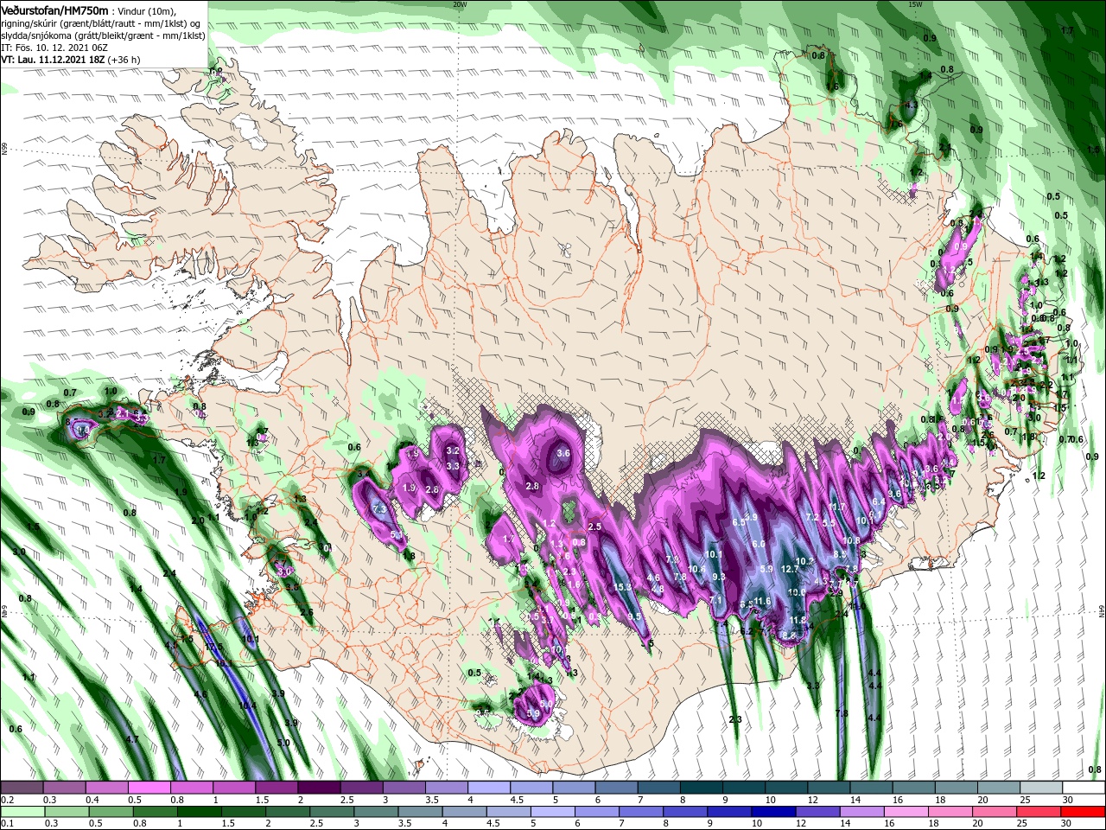Viewport: 1106px width, 830px height.
Task: Pick the light pink swatch between 16 and 18 in green row
Action: point(906,812)
